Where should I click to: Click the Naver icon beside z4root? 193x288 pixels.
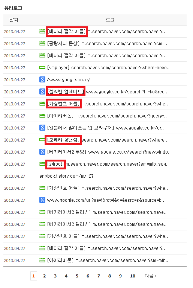click(42, 164)
